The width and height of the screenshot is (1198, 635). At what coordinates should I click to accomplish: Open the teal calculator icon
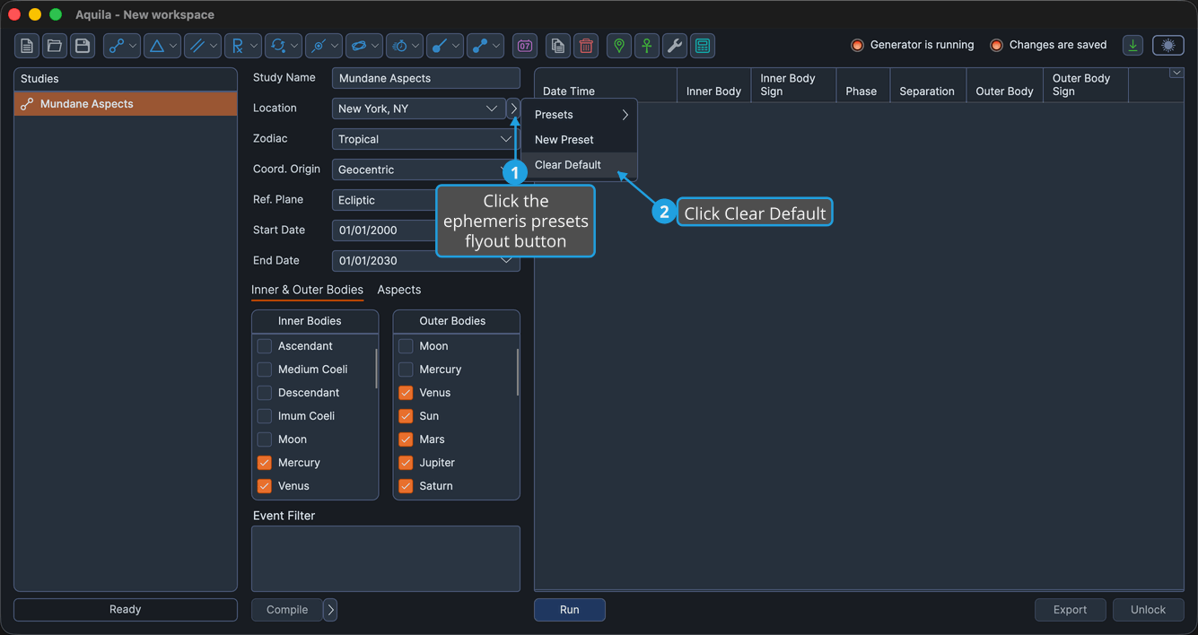703,46
